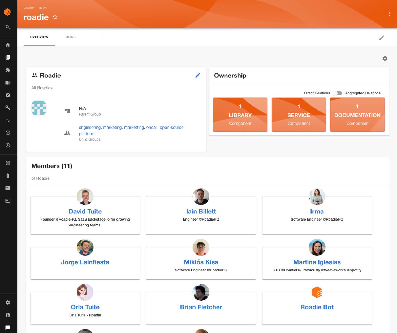
Task: Click the Create circled-plus icon
Action: pos(8,133)
